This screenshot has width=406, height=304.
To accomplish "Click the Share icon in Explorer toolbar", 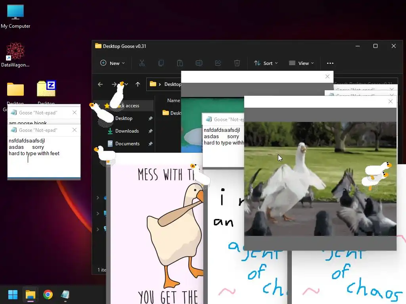I will pos(218,63).
